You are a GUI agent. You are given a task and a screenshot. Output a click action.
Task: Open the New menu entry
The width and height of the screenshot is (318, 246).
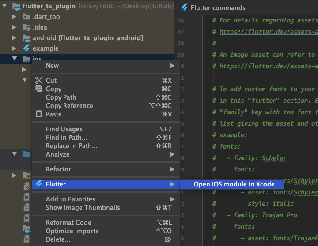(106, 66)
